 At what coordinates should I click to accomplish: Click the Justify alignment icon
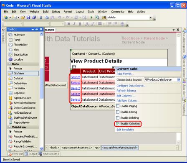pos(100,24)
